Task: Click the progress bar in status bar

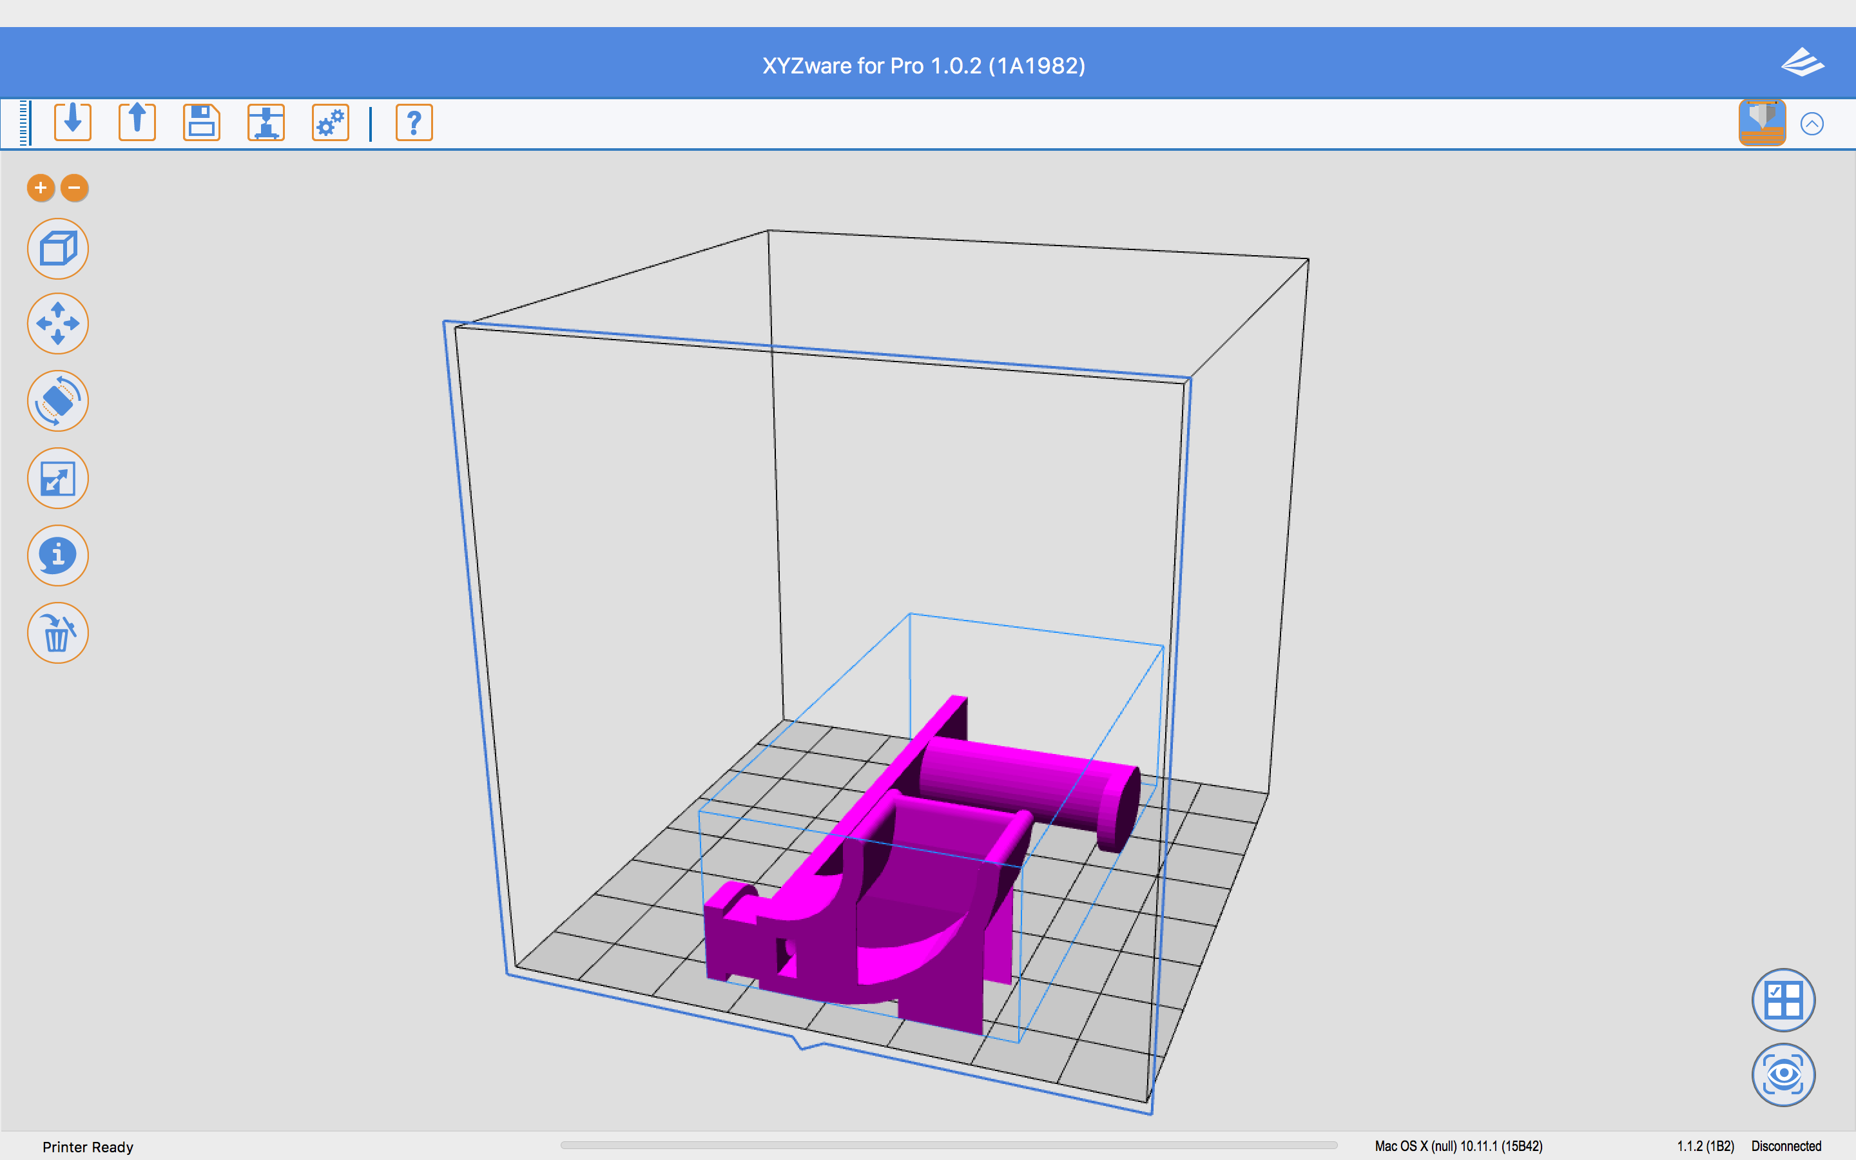Action: click(x=949, y=1145)
